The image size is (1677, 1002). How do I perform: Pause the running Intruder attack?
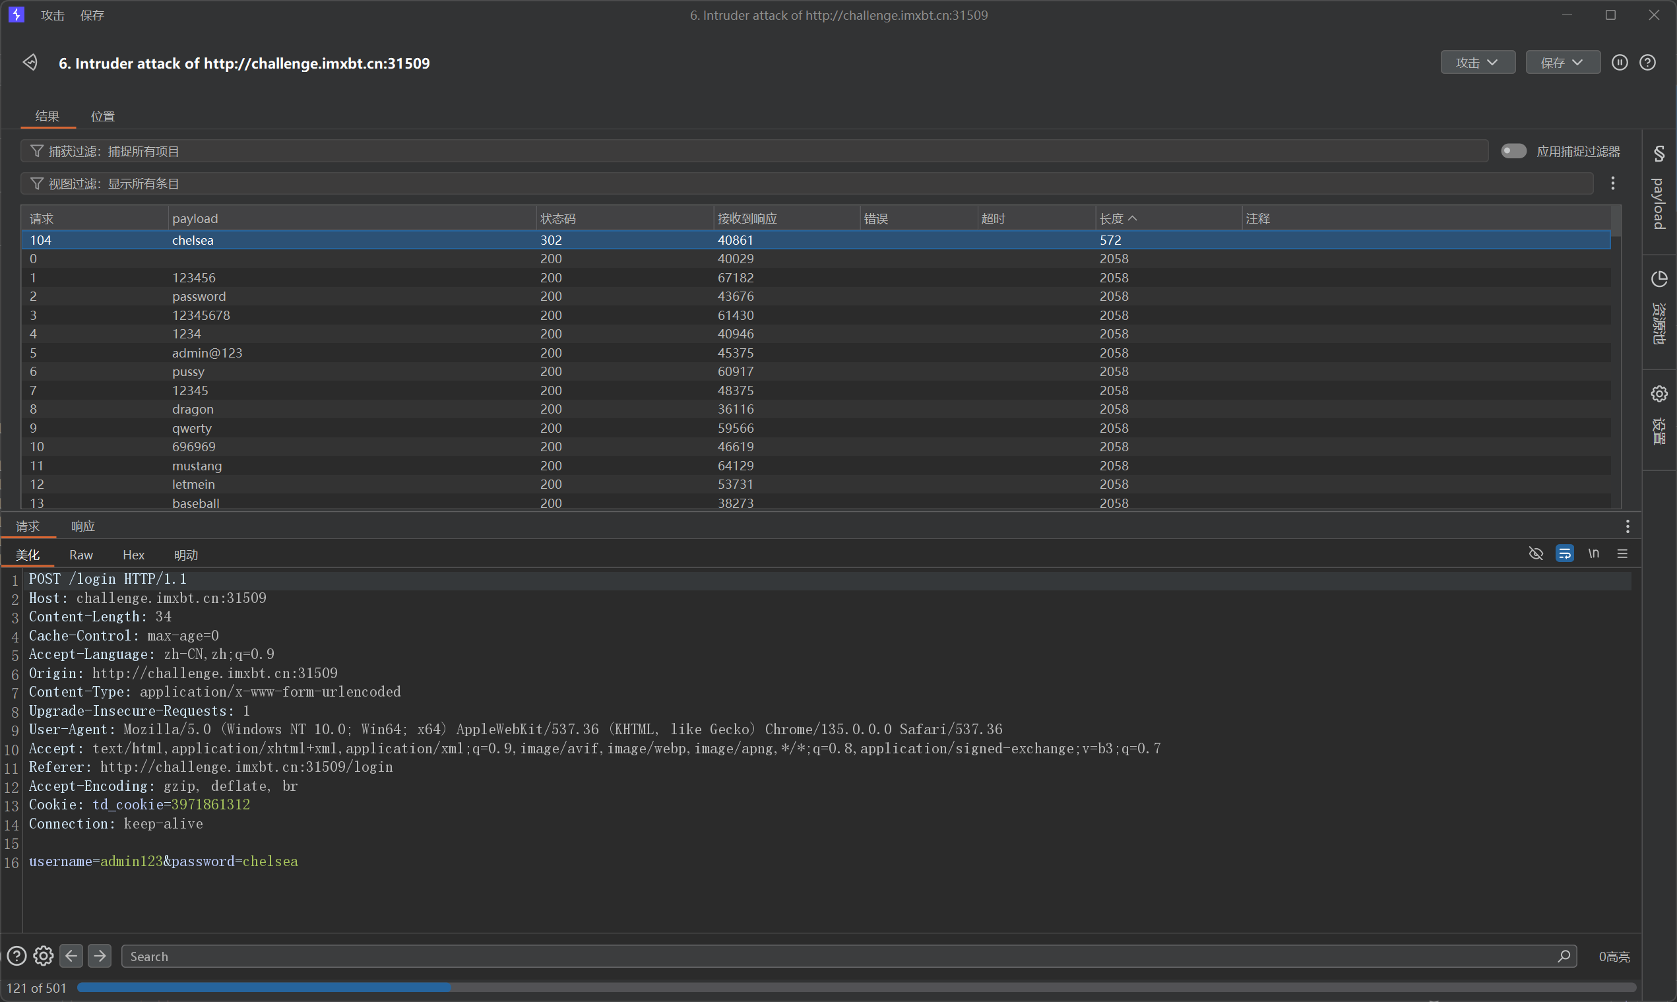point(1619,62)
